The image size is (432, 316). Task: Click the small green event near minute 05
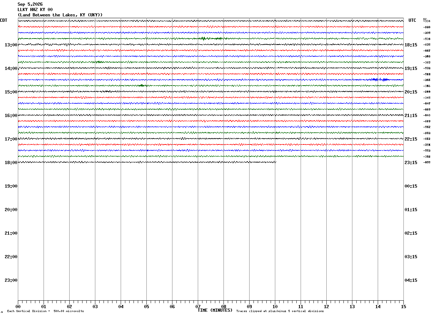click(142, 85)
